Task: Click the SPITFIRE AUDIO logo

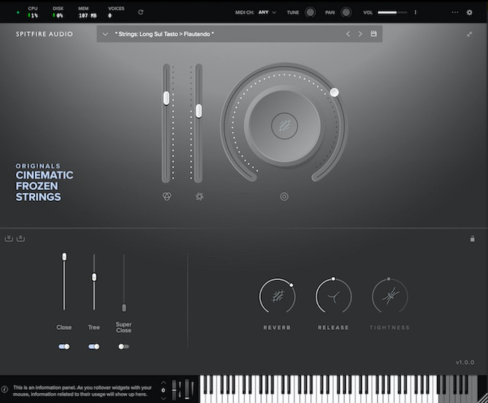Action: tap(44, 34)
